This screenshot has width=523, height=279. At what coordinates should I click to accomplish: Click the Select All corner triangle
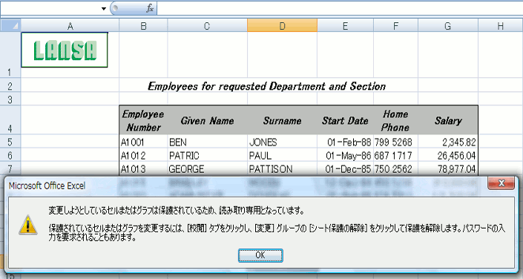pyautogui.click(x=10, y=25)
